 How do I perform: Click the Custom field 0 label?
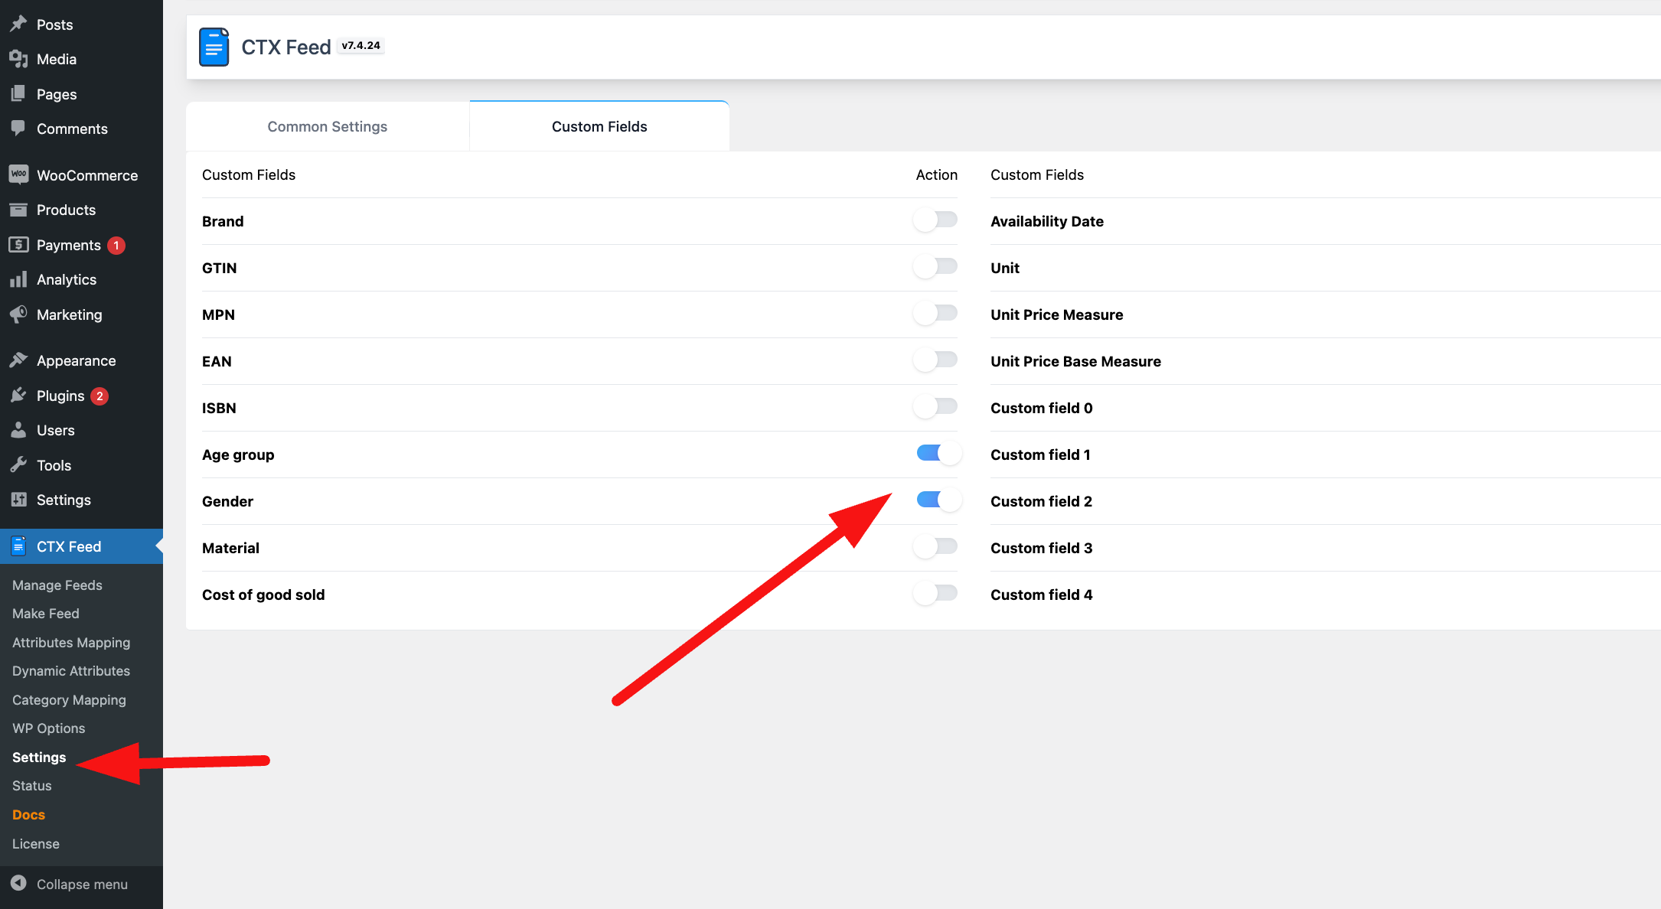1042,408
